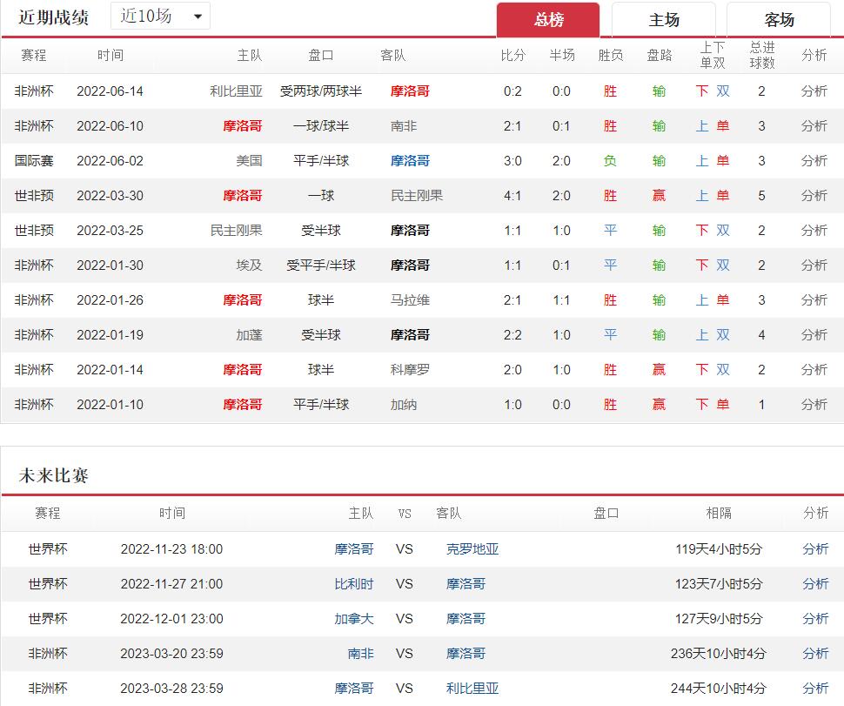The width and height of the screenshot is (844, 706).
Task: Click 比利时 team link in future matches
Action: coord(353,584)
